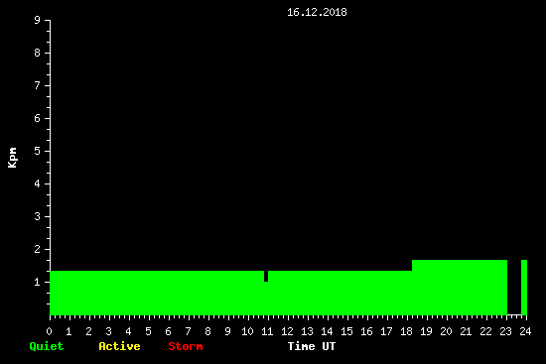Image resolution: width=546 pixels, height=364 pixels.
Task: Click the hour 24 tick label
Action: point(525,331)
